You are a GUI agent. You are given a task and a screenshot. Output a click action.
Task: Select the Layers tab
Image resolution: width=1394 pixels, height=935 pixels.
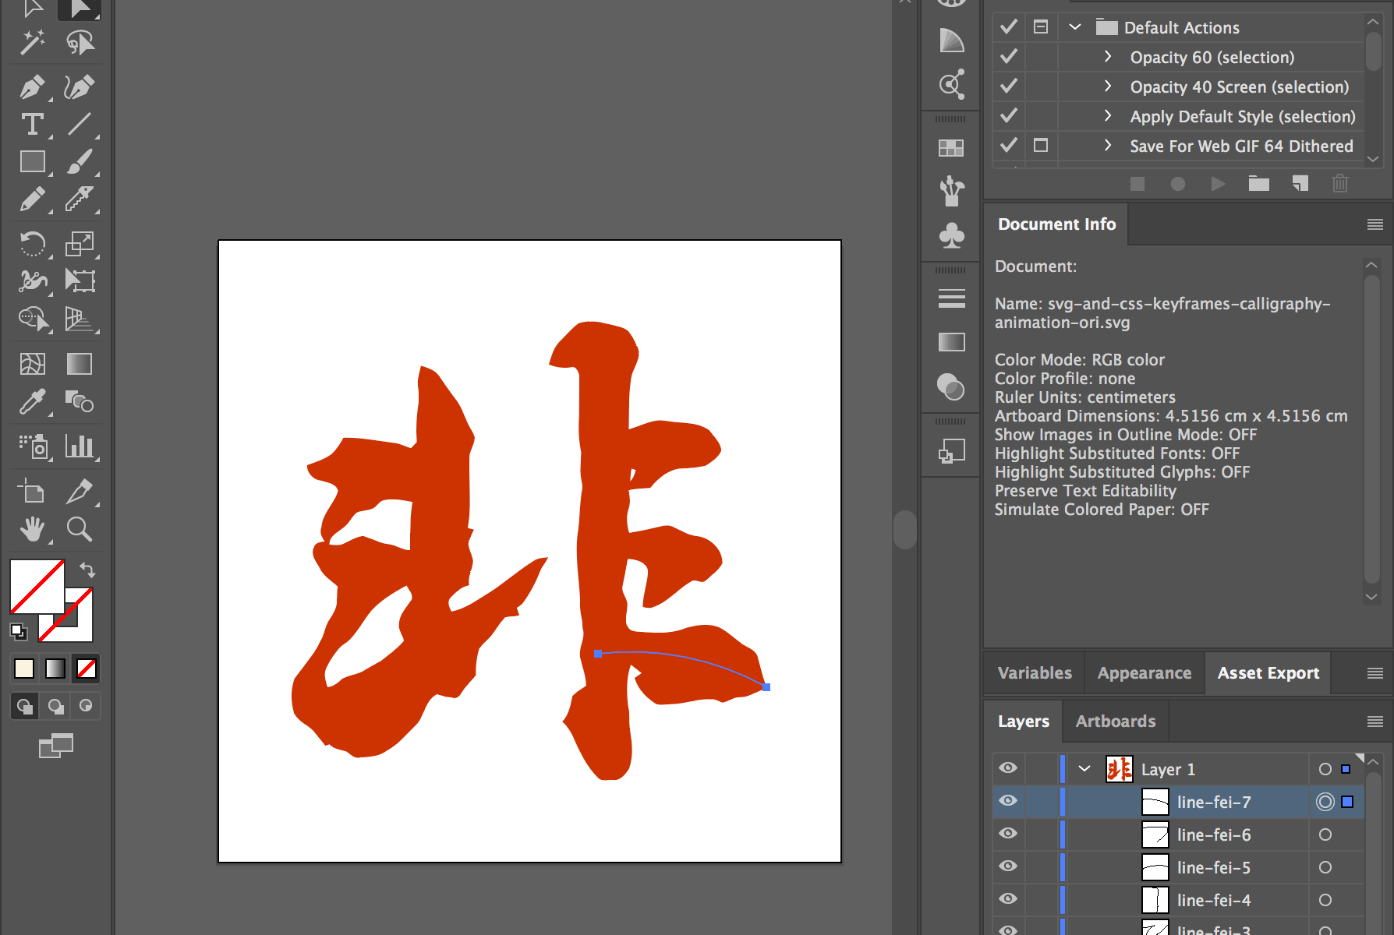click(x=1024, y=722)
